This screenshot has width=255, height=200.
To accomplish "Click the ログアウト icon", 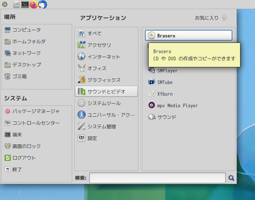I will click(x=8, y=158).
